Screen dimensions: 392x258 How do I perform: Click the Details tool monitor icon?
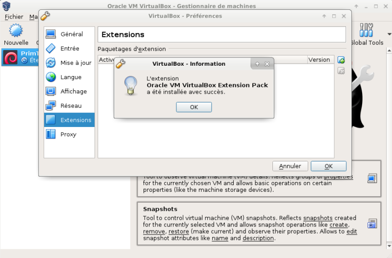coord(372,178)
